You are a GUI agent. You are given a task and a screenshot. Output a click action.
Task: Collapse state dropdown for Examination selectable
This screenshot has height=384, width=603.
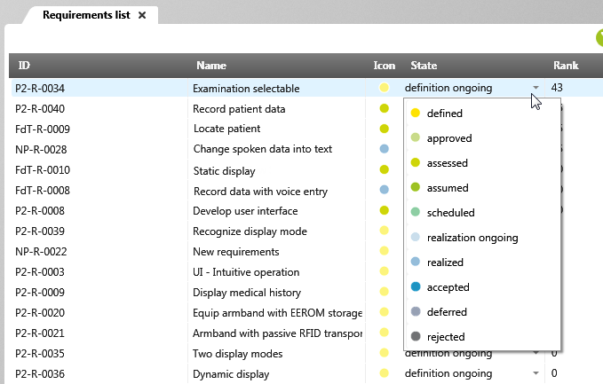(536, 88)
